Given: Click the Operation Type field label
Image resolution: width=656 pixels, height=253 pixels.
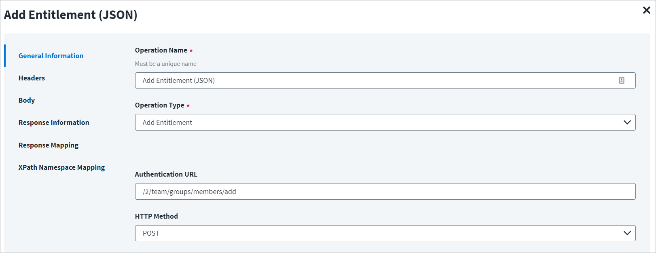Looking at the screenshot, I should [x=159, y=105].
